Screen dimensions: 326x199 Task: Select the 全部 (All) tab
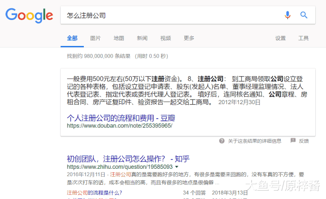(x=72, y=38)
